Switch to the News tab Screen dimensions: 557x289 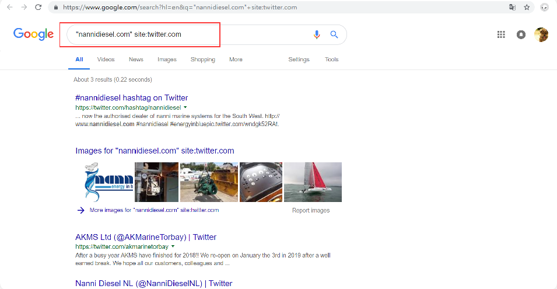(136, 60)
